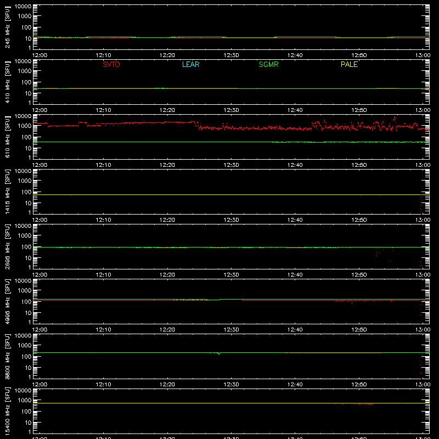Select the 8800 MHz [SFU] axis title
This screenshot has height=439, width=439.
pyautogui.click(x=8, y=356)
